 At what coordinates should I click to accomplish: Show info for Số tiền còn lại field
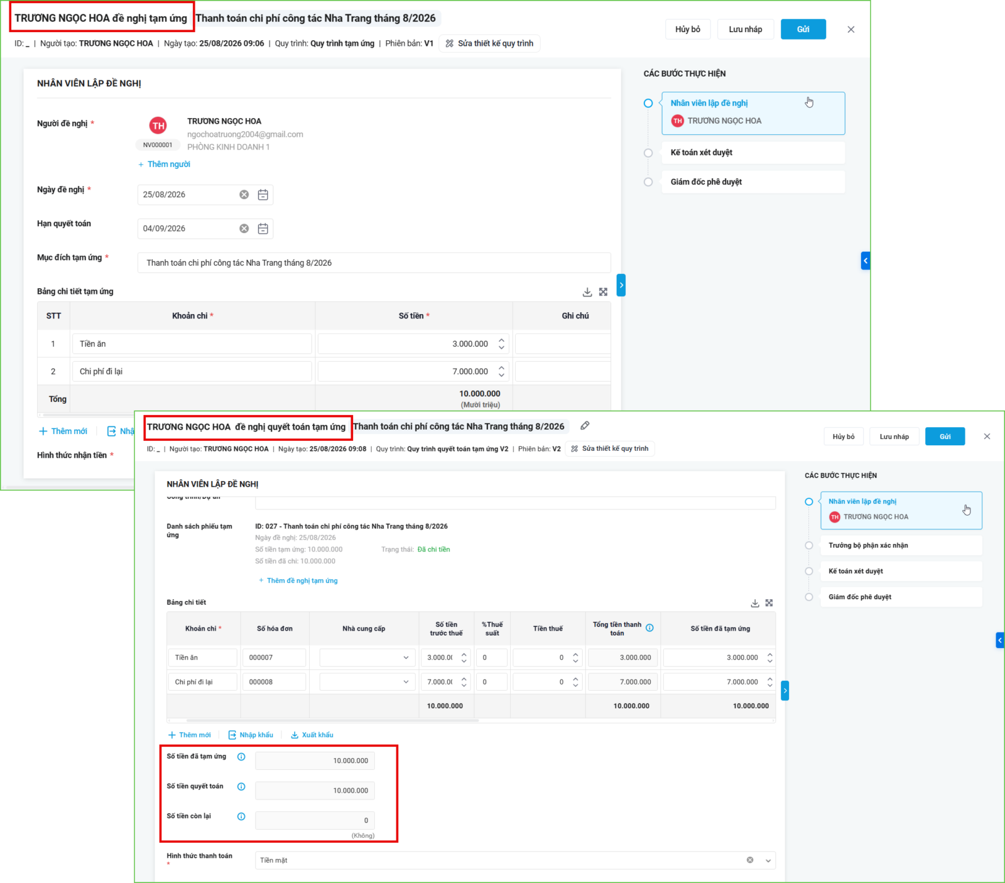241,816
